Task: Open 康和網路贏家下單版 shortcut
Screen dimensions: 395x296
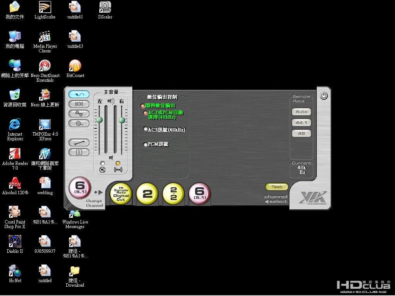Action: [45, 159]
